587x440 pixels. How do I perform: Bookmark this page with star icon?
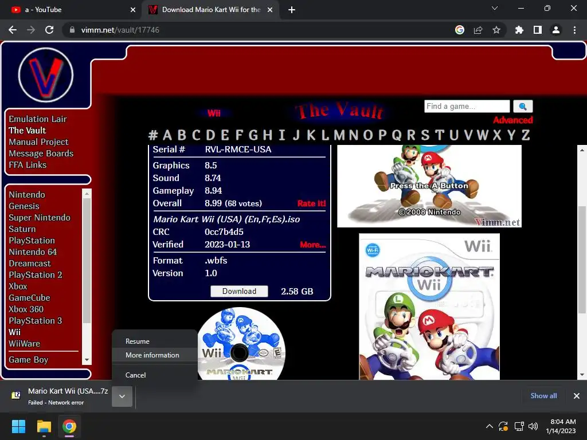(496, 30)
